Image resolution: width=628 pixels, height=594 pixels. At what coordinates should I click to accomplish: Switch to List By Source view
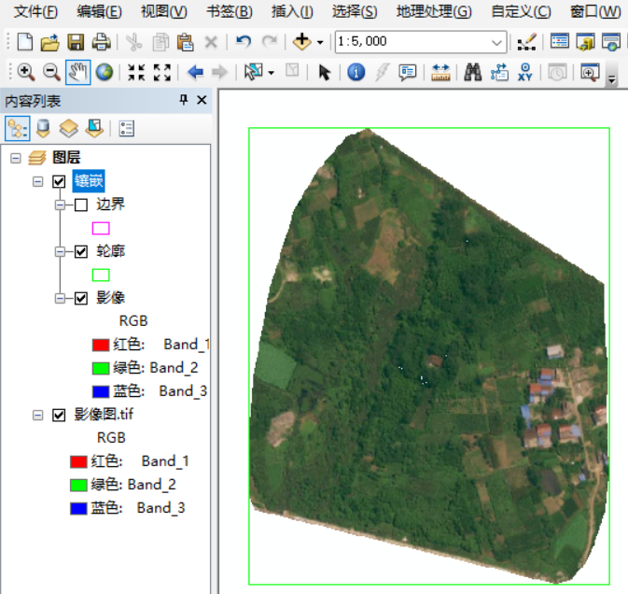[43, 129]
